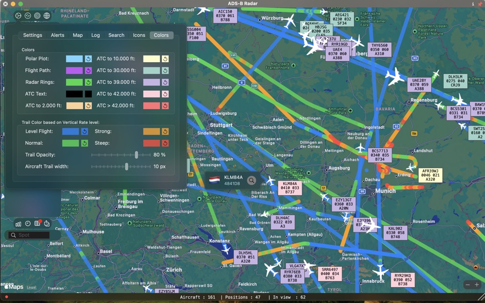
Task: Select the KAL902 aircraft label
Action: tap(395, 233)
